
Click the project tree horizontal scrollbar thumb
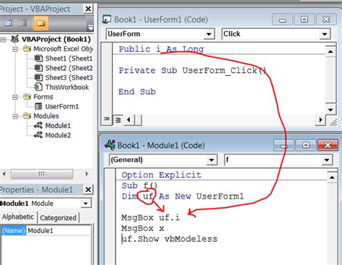coord(42,174)
